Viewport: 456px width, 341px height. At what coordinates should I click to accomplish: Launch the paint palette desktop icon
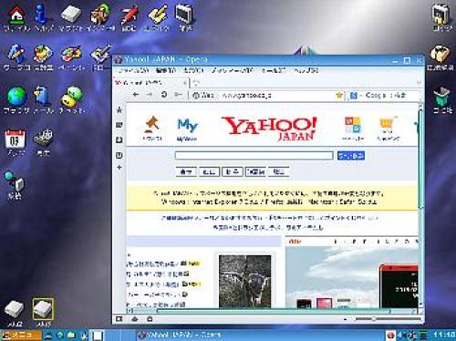(x=71, y=54)
